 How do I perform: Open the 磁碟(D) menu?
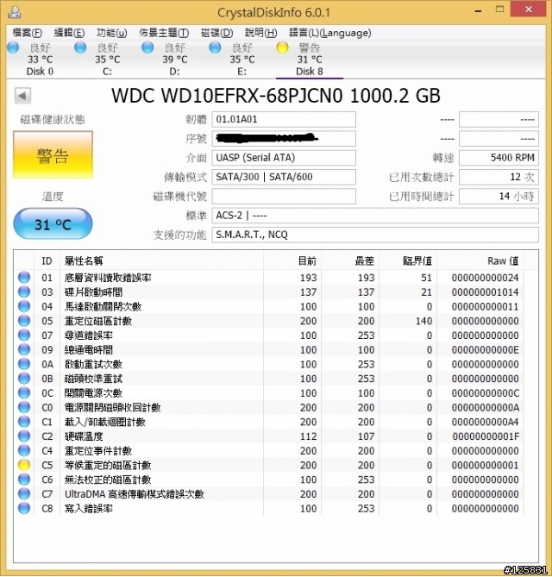pyautogui.click(x=216, y=33)
